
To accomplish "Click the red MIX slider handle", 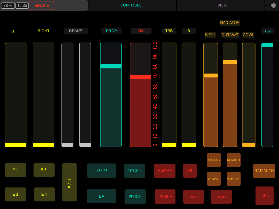I will tap(141, 77).
